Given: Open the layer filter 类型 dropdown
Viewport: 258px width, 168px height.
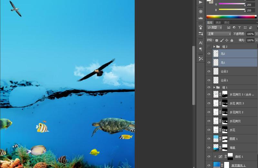Looking at the screenshot, I should [x=214, y=27].
